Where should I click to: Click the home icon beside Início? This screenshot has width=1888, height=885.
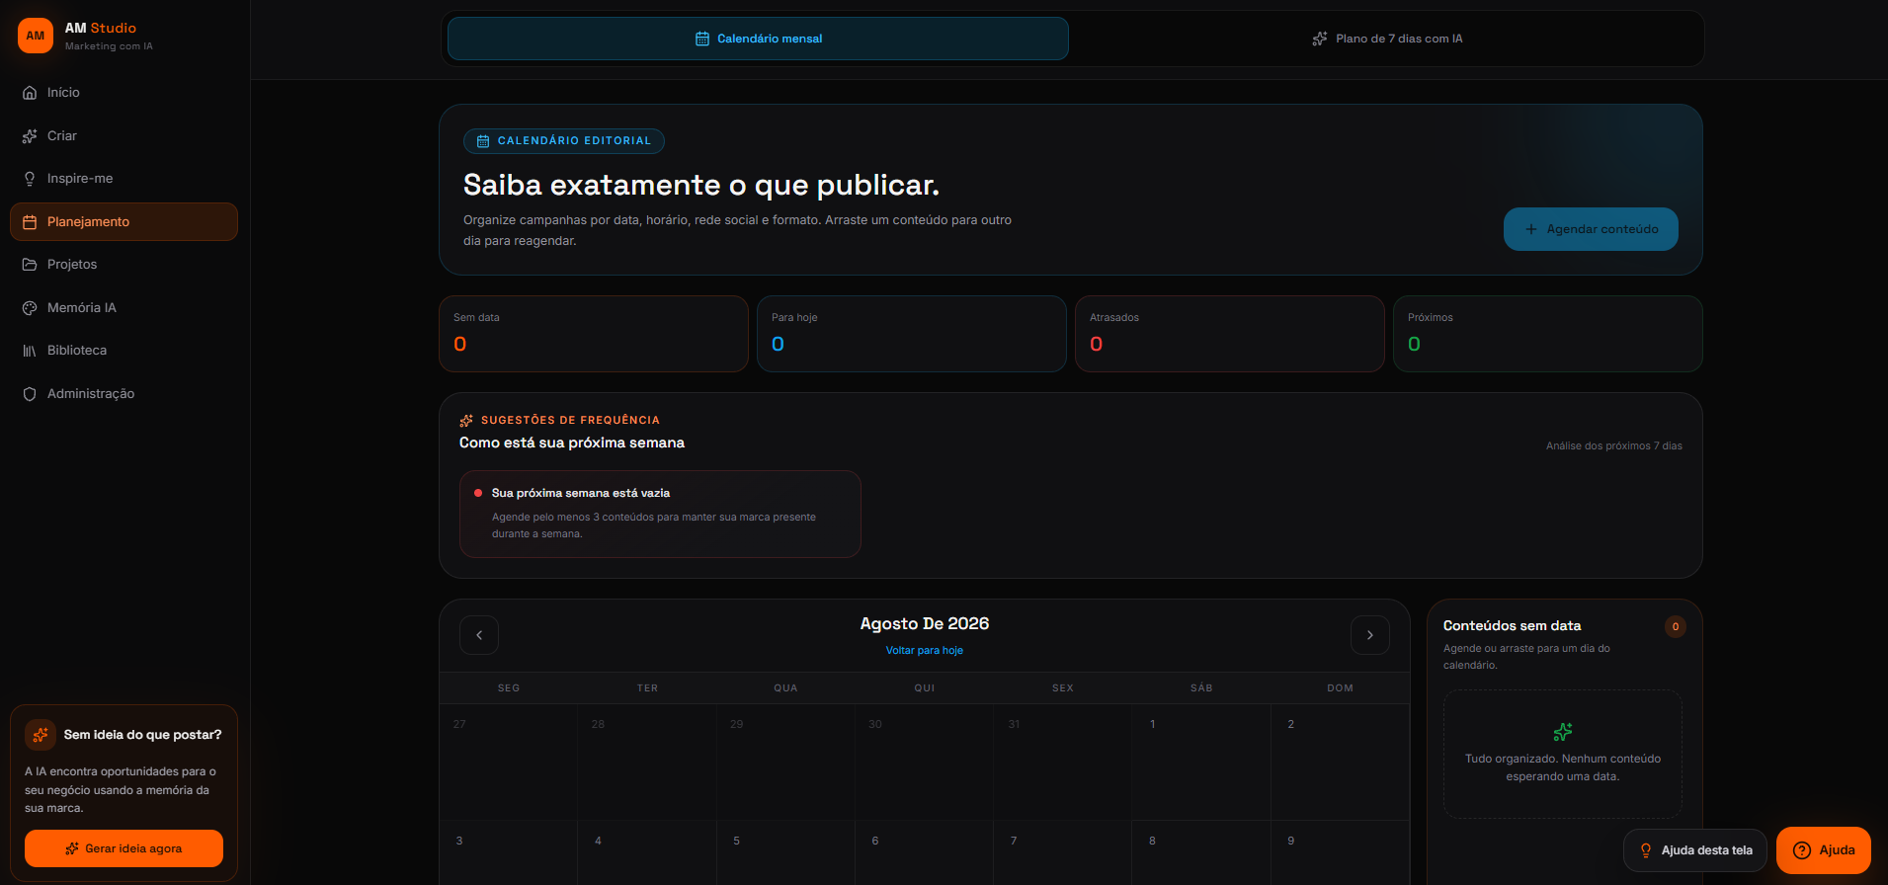click(30, 93)
